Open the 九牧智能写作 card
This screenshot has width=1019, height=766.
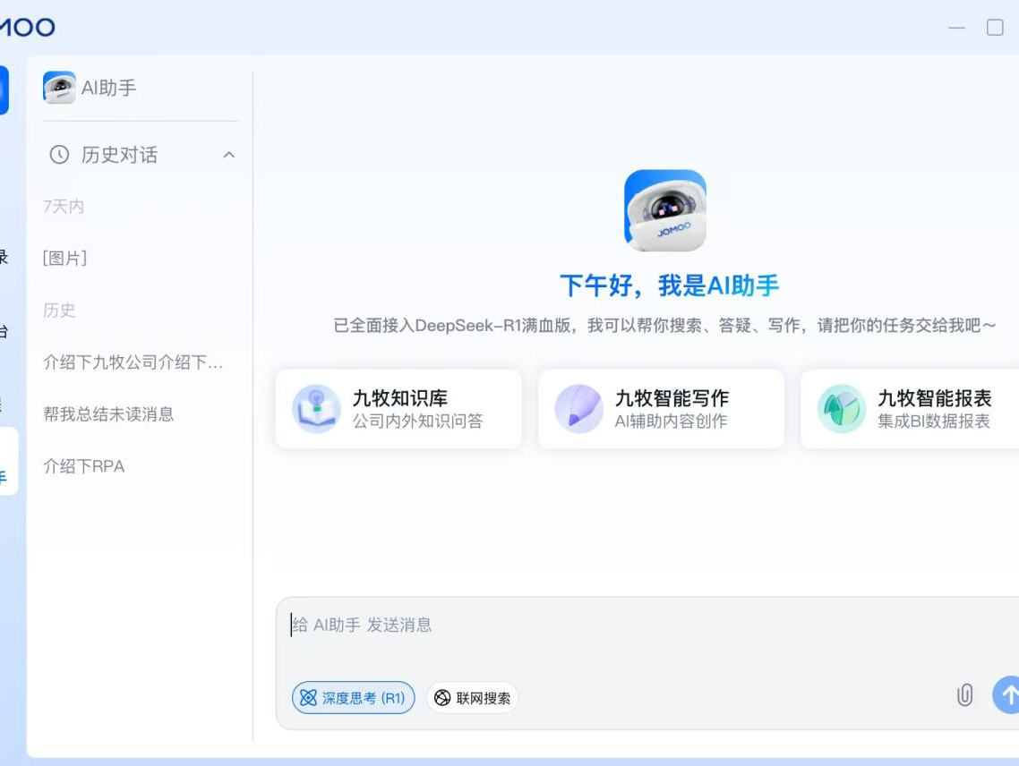(x=661, y=409)
